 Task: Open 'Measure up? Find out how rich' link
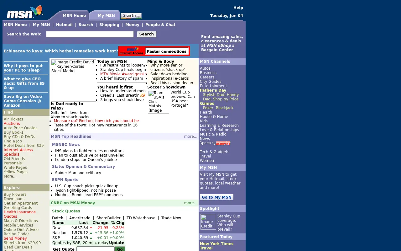96,121
